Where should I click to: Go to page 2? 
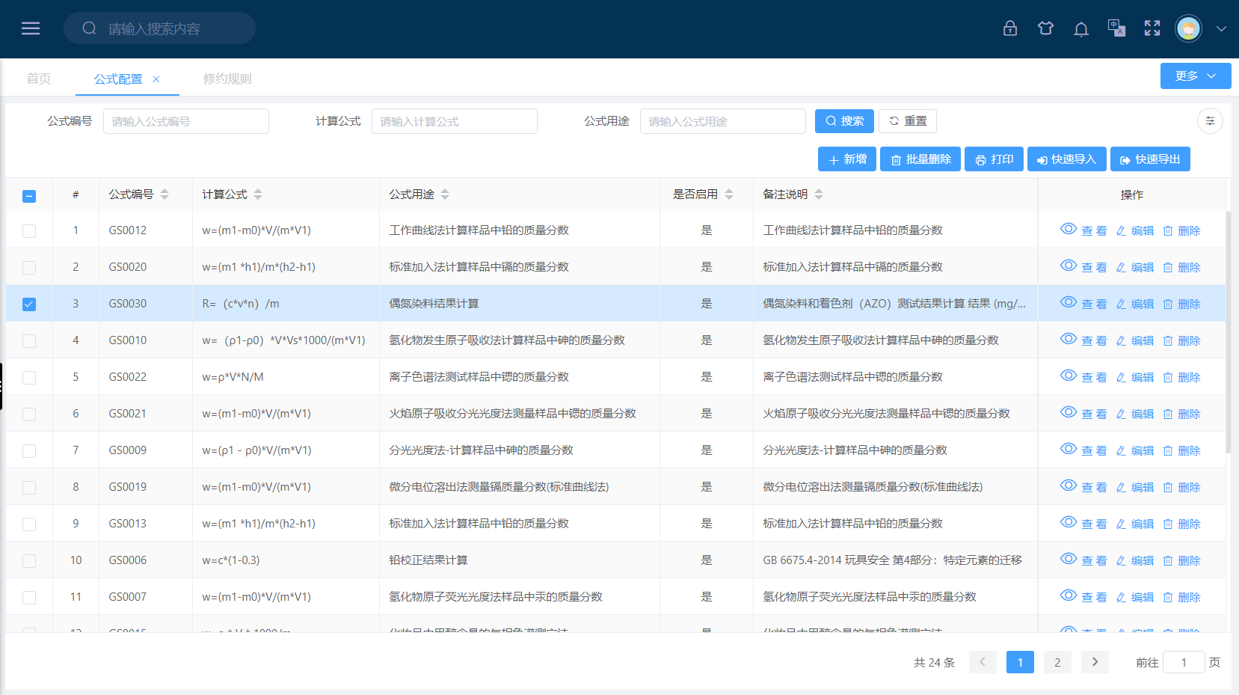click(1057, 662)
